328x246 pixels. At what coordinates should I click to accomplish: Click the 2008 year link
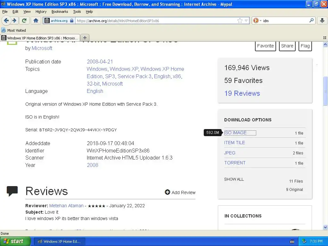pos(93,165)
